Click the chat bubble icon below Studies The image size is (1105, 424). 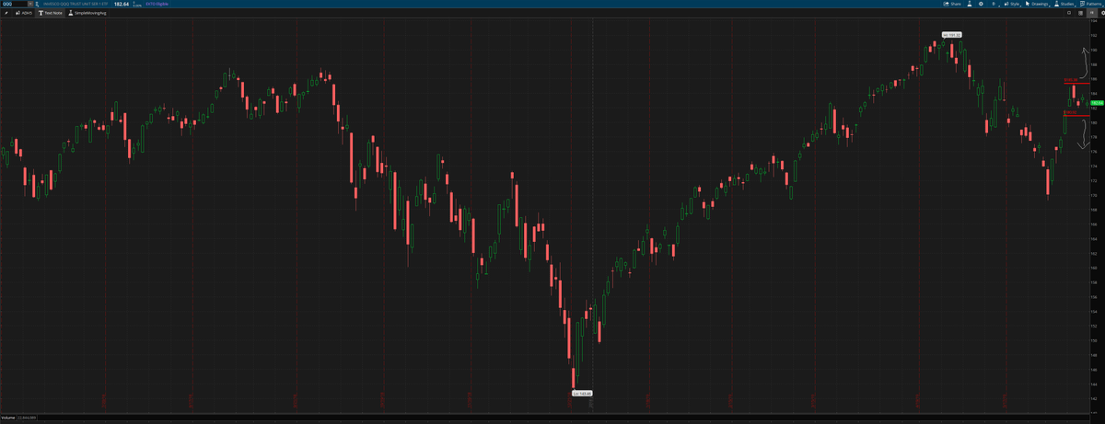click(x=1069, y=13)
